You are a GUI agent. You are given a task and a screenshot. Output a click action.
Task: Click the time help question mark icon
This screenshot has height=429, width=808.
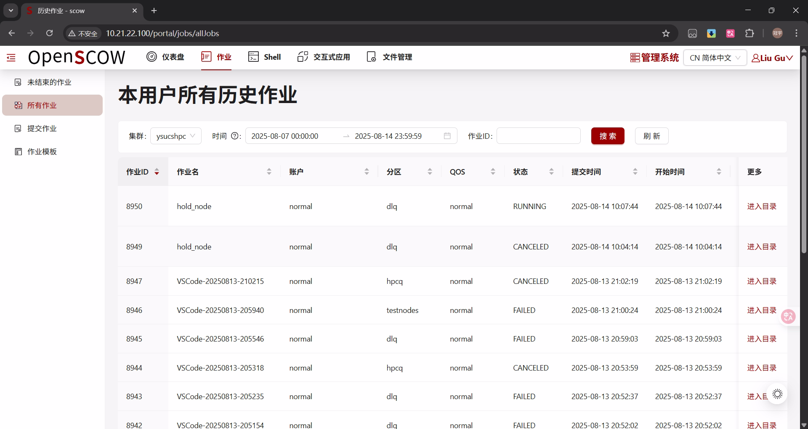(235, 136)
